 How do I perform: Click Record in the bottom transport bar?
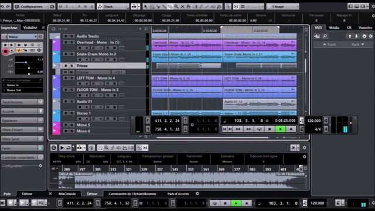tap(247, 203)
